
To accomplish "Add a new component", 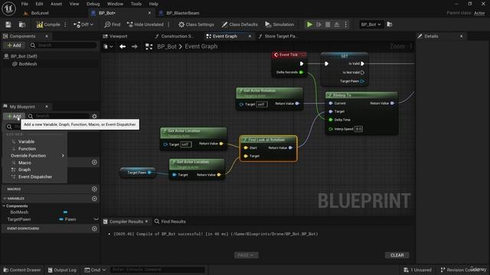I will point(14,45).
